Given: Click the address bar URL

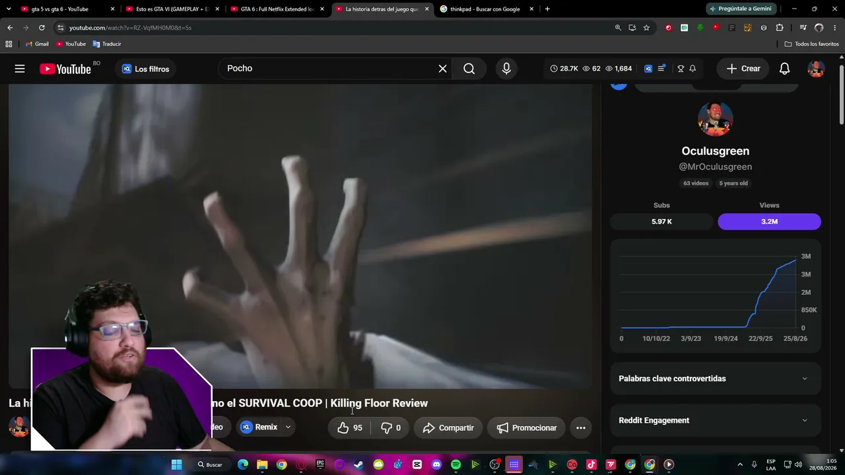Looking at the screenshot, I should 130,28.
